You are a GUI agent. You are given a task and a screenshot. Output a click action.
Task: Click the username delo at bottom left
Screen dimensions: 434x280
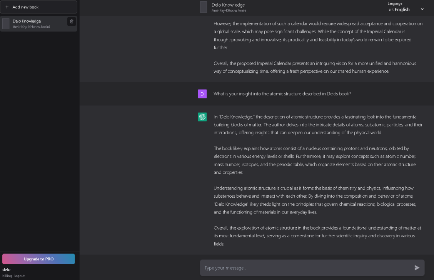[7, 270]
